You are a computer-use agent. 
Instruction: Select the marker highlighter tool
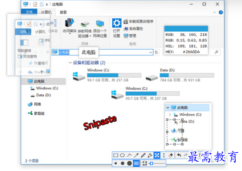(x=150, y=155)
